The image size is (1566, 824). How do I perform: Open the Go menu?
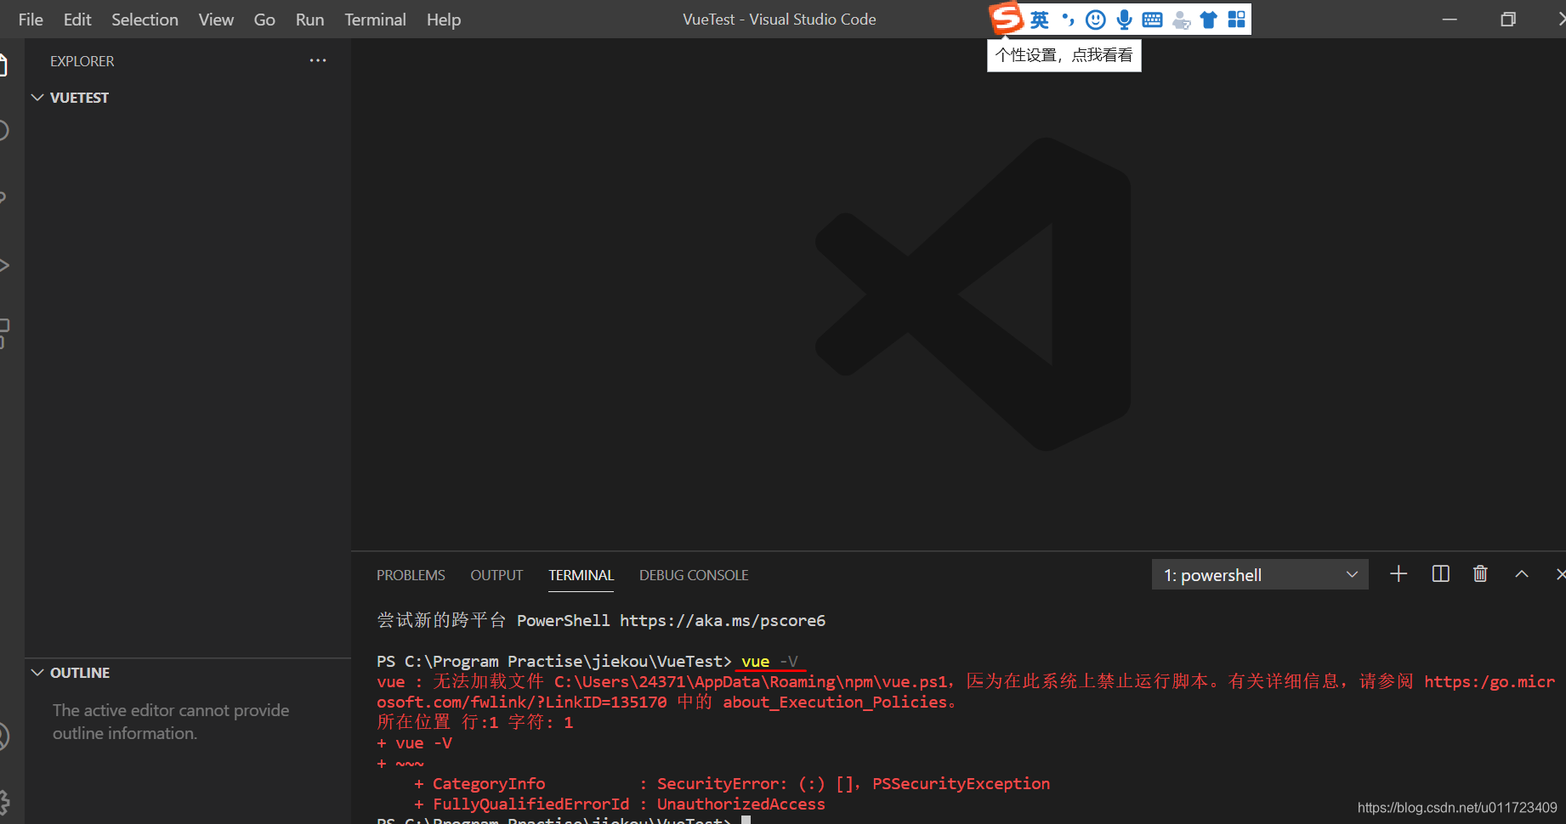point(264,20)
